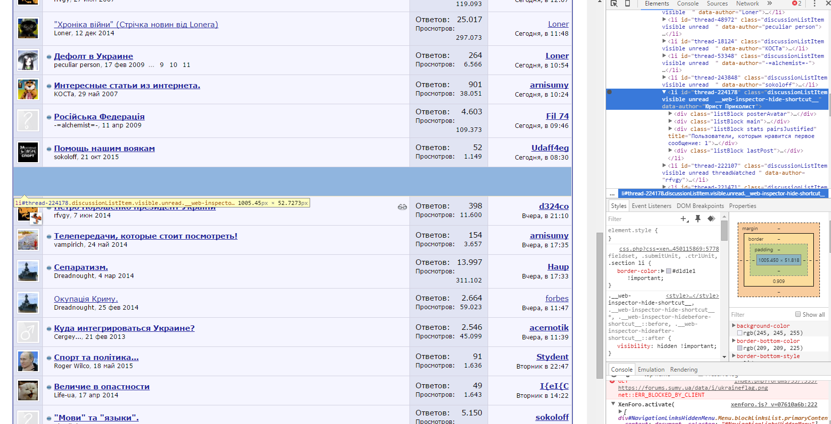
Task: Expand the background-color computed property
Action: [734, 326]
